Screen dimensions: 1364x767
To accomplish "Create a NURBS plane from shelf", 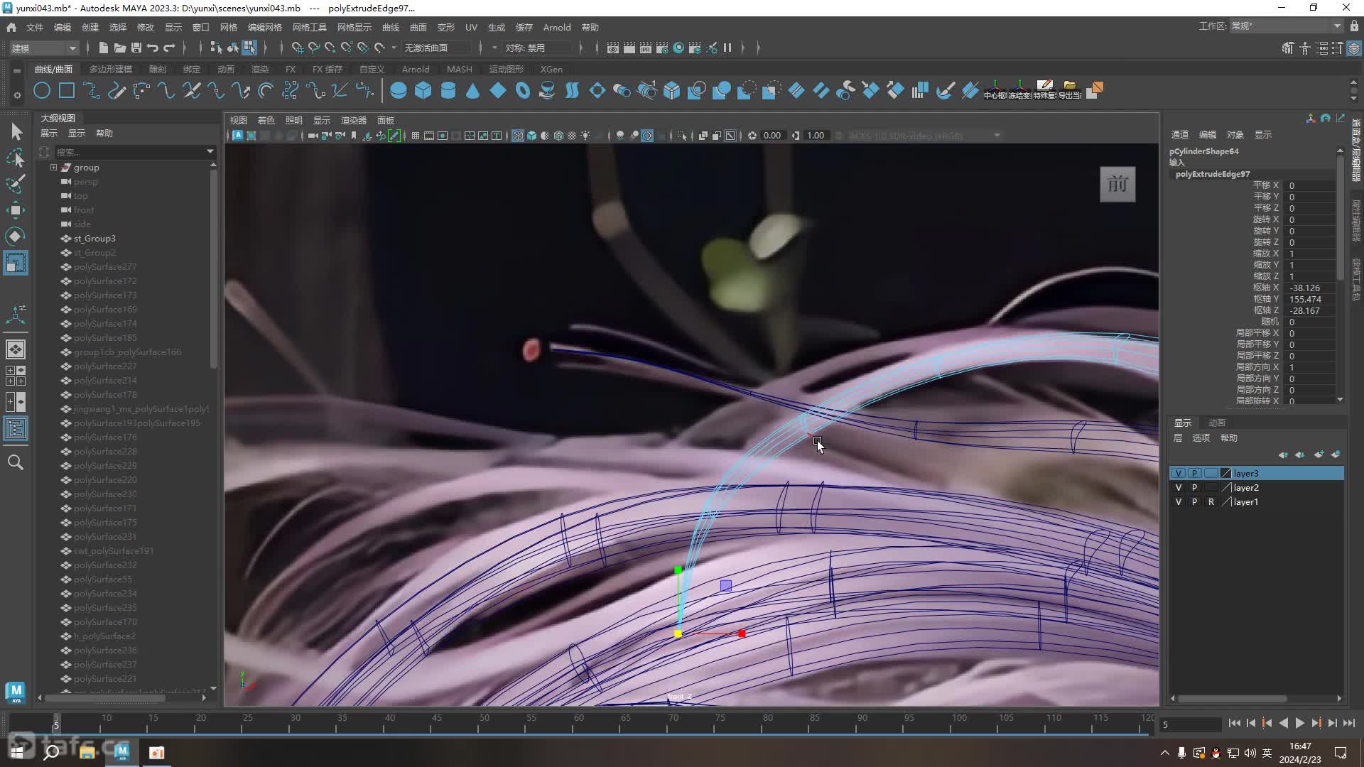I will [498, 90].
